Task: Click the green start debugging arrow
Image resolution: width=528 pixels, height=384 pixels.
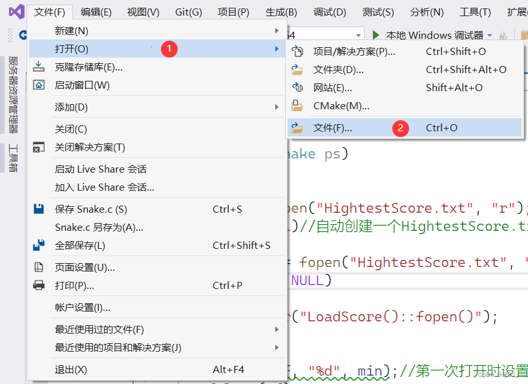Action: pos(375,35)
